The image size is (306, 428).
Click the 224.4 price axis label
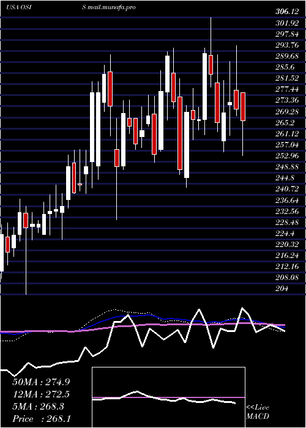[x=285, y=234]
